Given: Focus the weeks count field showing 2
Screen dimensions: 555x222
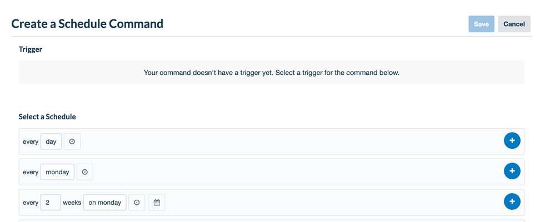Looking at the screenshot, I should pyautogui.click(x=51, y=203).
